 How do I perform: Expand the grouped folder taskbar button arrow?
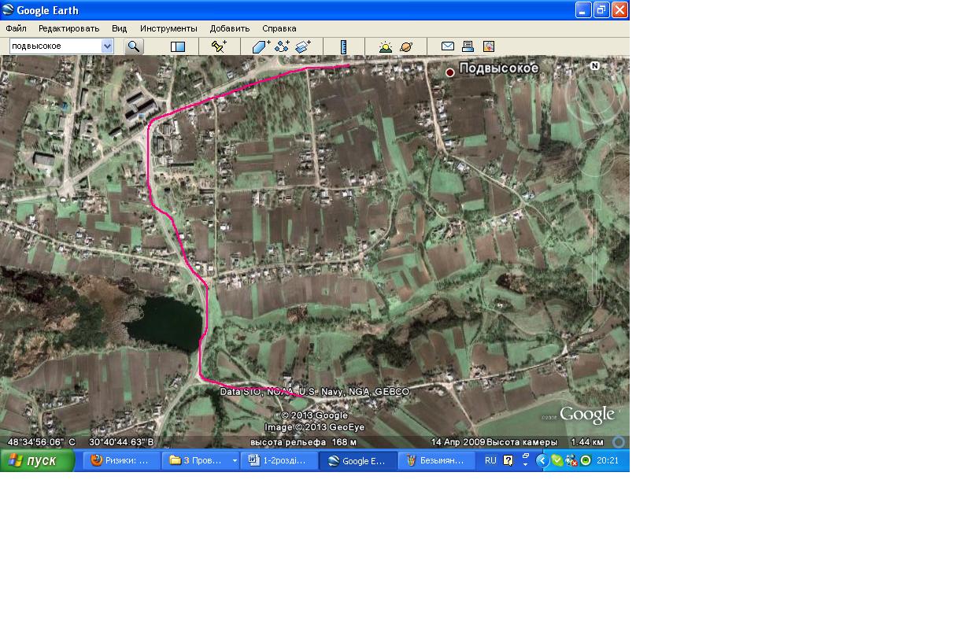235,460
